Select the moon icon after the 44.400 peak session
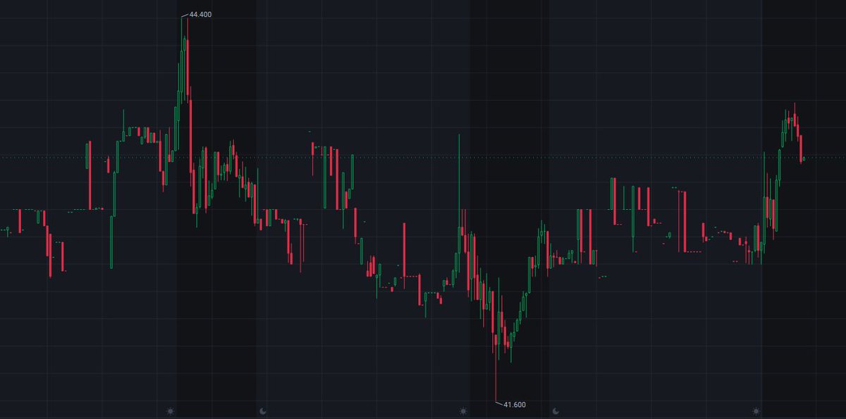This screenshot has width=846, height=419. click(262, 411)
